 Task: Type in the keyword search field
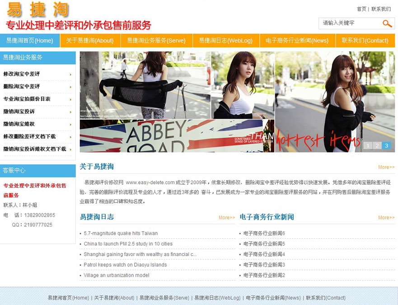click(349, 23)
